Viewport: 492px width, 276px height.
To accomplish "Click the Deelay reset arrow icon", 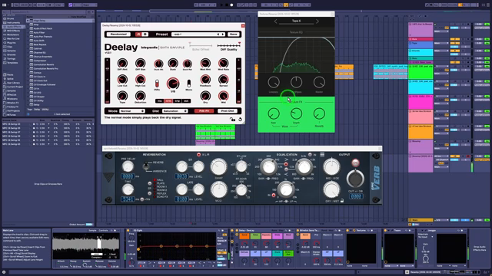I will pos(240,120).
